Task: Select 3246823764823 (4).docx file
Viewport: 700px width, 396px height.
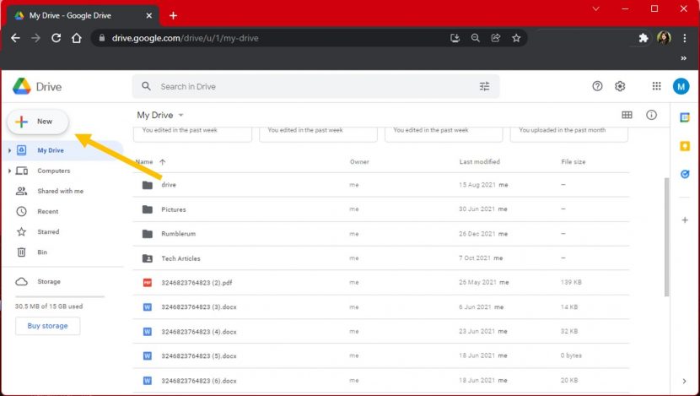Action: tap(381, 332)
